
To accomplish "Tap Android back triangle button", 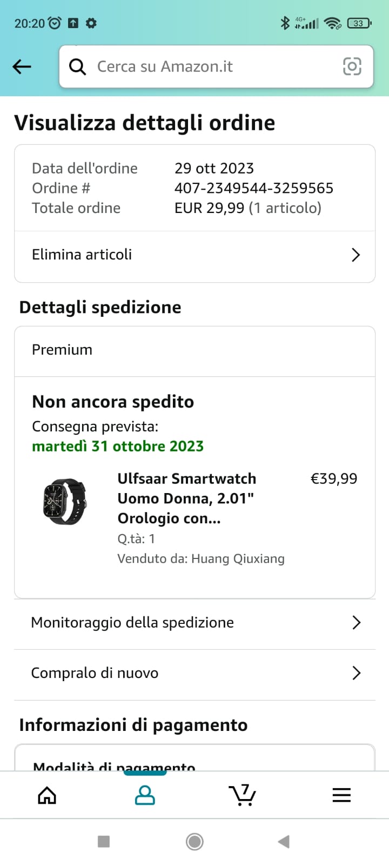I will (284, 841).
